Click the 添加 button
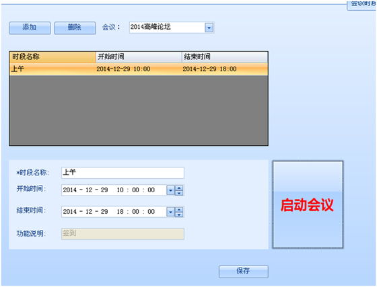This screenshot has width=377, height=287. pos(30,28)
